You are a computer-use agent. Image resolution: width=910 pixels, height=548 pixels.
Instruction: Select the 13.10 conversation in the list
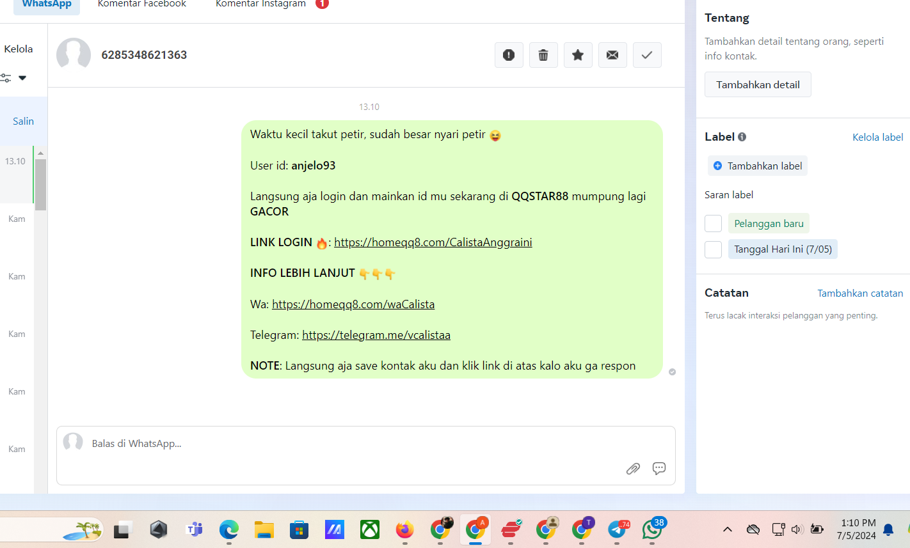(x=17, y=174)
